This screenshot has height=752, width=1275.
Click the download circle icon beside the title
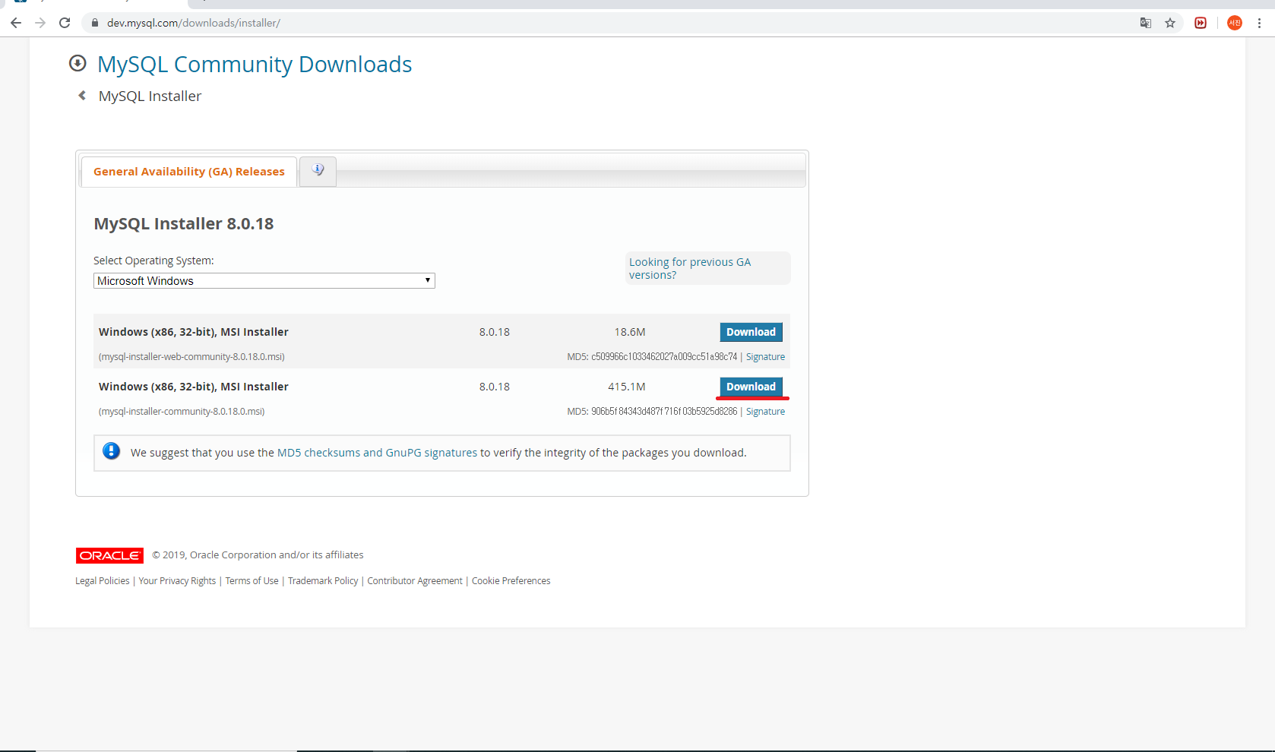click(x=78, y=63)
